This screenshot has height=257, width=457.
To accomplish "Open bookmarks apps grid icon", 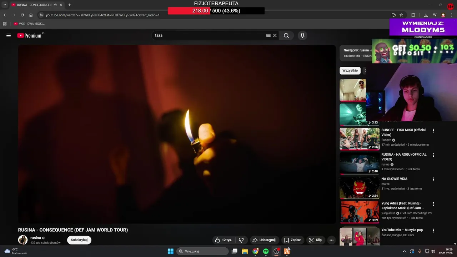I will (x=5, y=24).
